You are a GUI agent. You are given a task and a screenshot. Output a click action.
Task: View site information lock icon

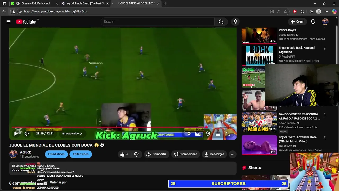20,11
